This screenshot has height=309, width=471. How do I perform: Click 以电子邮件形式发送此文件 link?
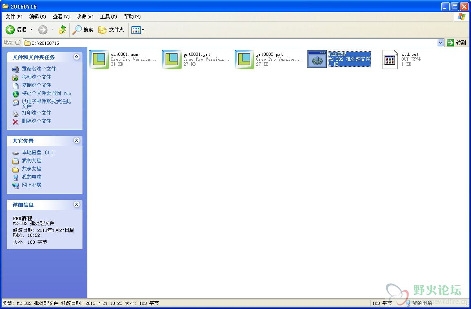point(46,104)
